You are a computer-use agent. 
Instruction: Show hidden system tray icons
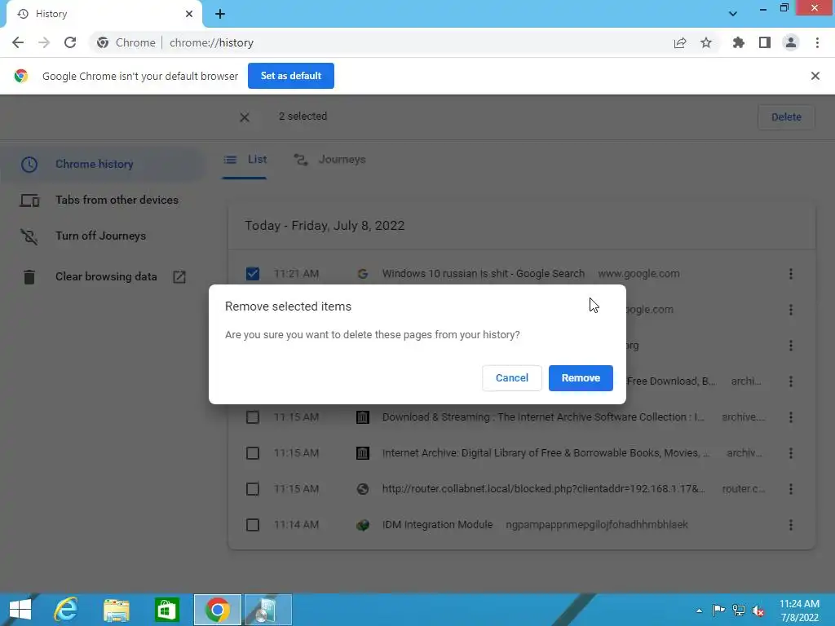coord(699,611)
